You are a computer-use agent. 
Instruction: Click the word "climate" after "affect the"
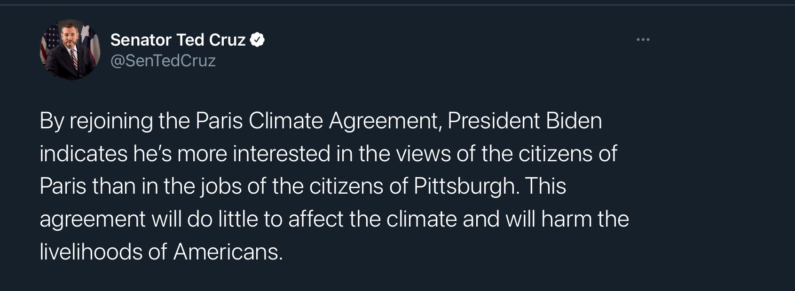click(x=421, y=219)
